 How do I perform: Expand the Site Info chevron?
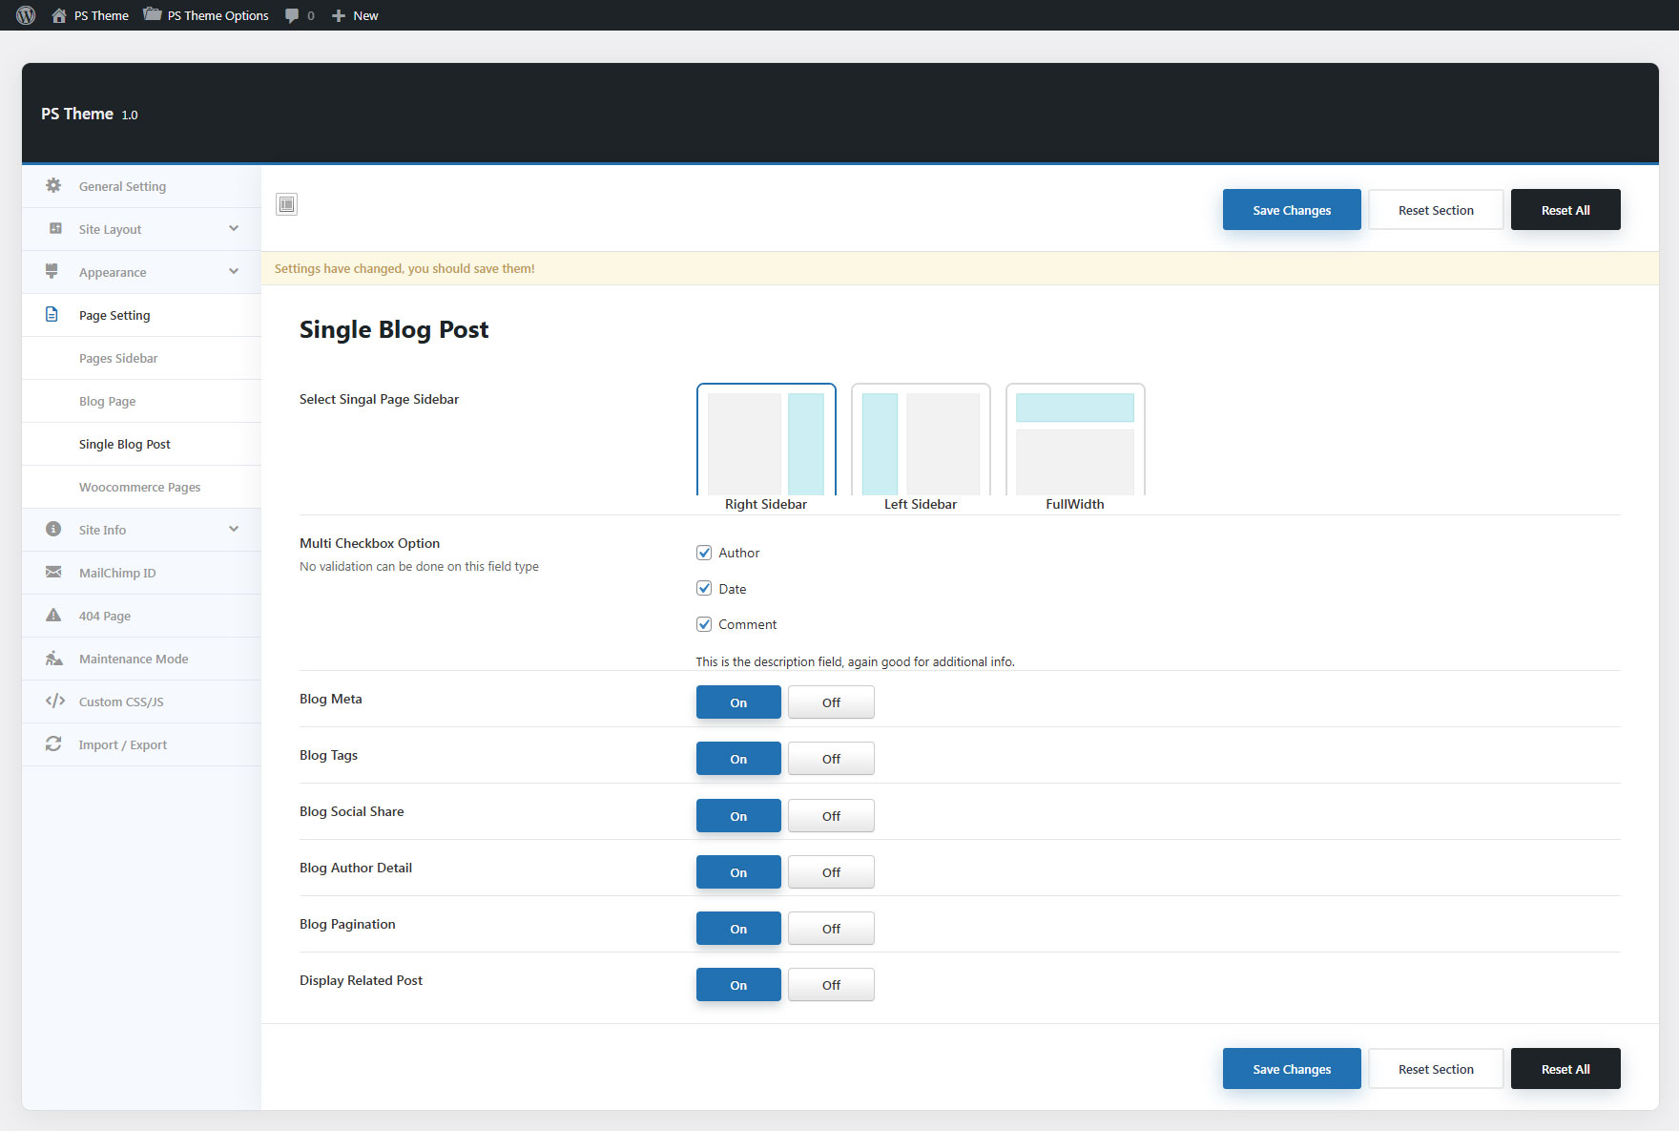[x=234, y=530]
